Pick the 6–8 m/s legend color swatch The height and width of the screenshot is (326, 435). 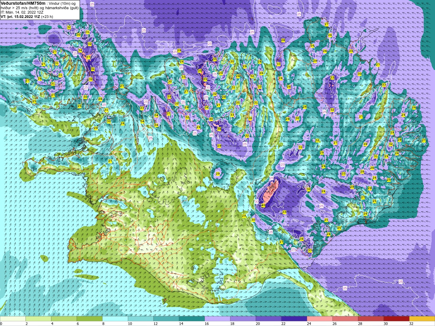(89, 319)
